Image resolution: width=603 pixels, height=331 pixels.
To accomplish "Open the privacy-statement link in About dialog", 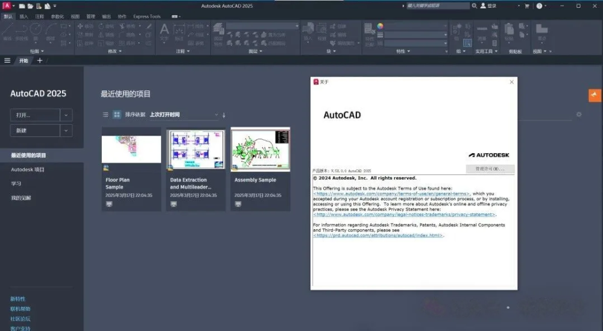I will coord(404,215).
